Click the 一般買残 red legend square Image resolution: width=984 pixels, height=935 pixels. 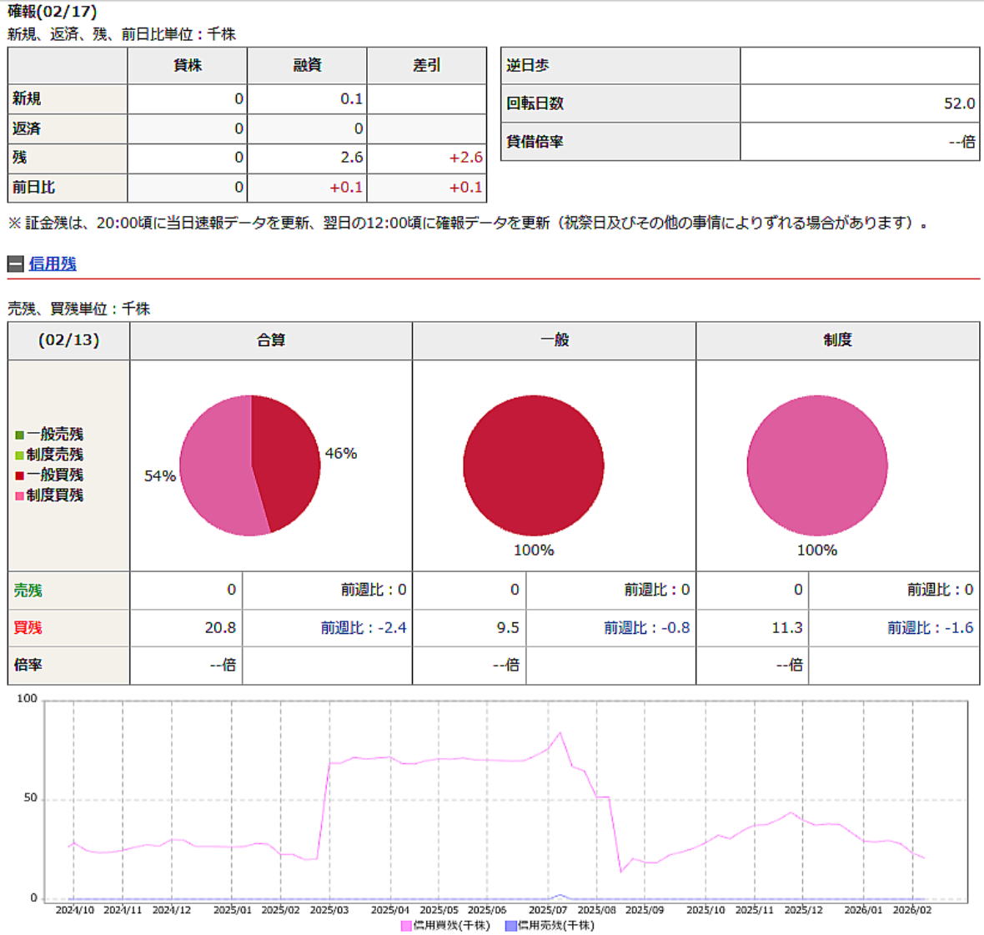click(x=19, y=475)
